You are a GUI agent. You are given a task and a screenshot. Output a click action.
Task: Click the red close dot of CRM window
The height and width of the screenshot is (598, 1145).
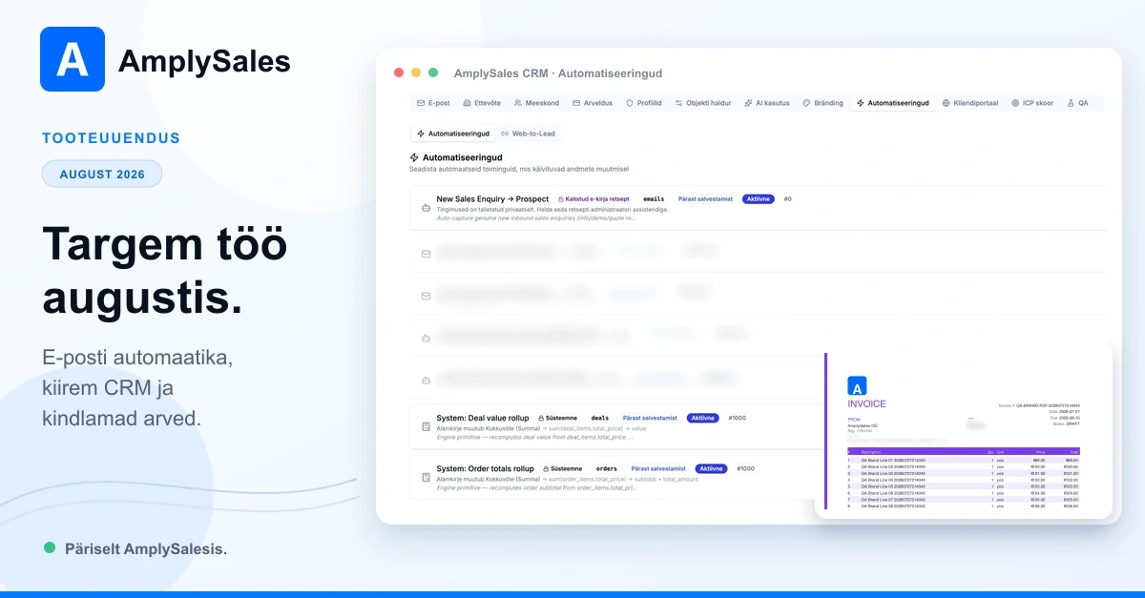click(399, 72)
